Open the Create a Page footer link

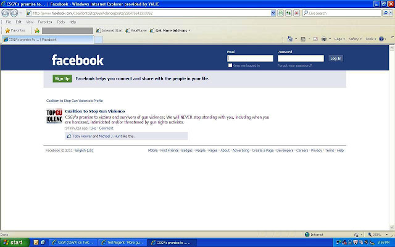pos(263,150)
